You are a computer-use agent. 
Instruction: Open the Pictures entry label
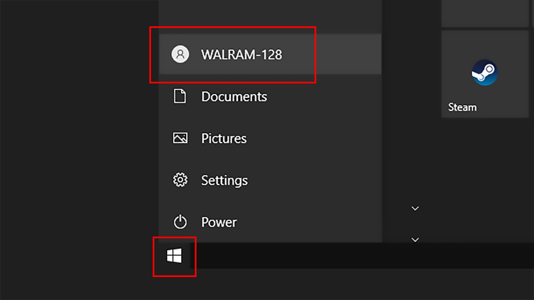point(224,139)
